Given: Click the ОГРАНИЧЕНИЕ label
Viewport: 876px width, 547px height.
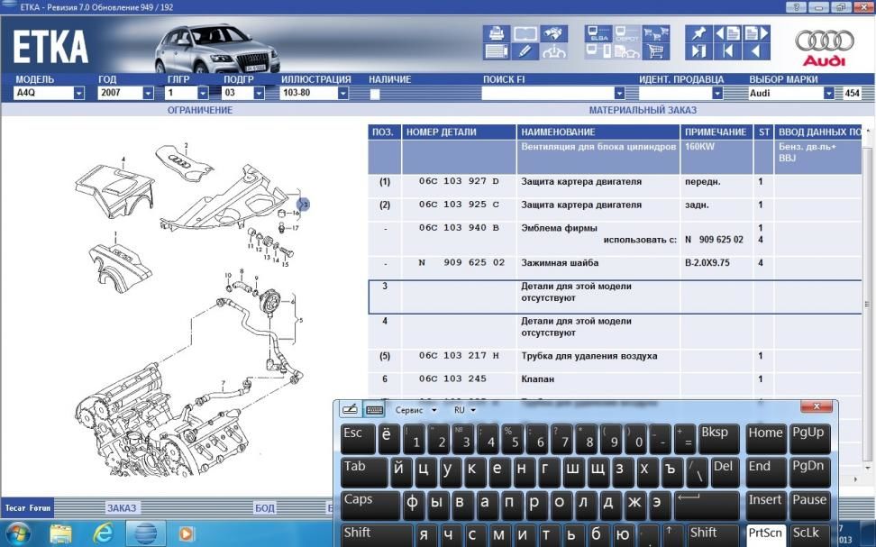Looking at the screenshot, I should 200,110.
